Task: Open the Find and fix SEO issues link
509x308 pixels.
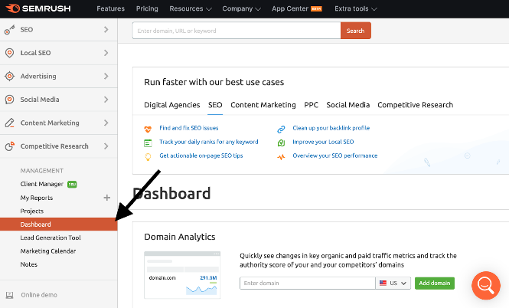Action: [x=188, y=129]
